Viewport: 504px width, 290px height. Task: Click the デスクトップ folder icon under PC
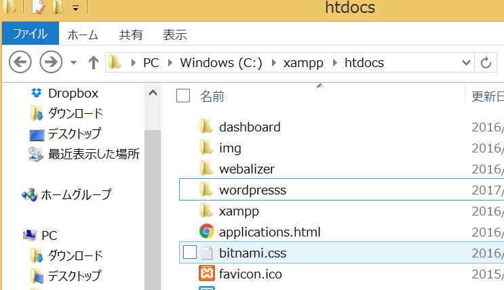tap(37, 276)
